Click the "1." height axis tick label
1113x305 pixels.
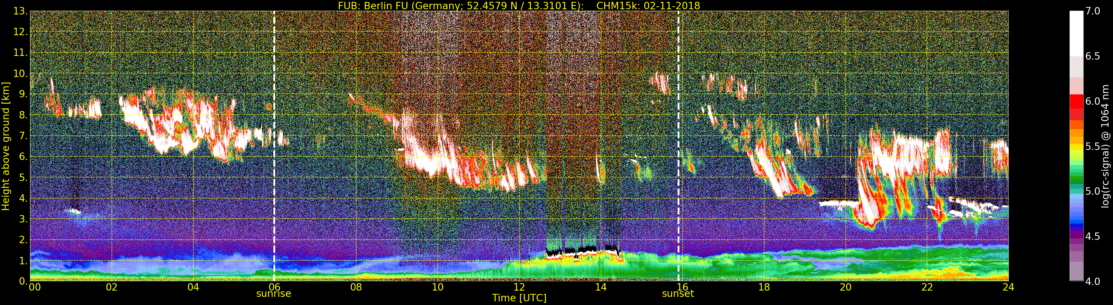pyautogui.click(x=23, y=261)
